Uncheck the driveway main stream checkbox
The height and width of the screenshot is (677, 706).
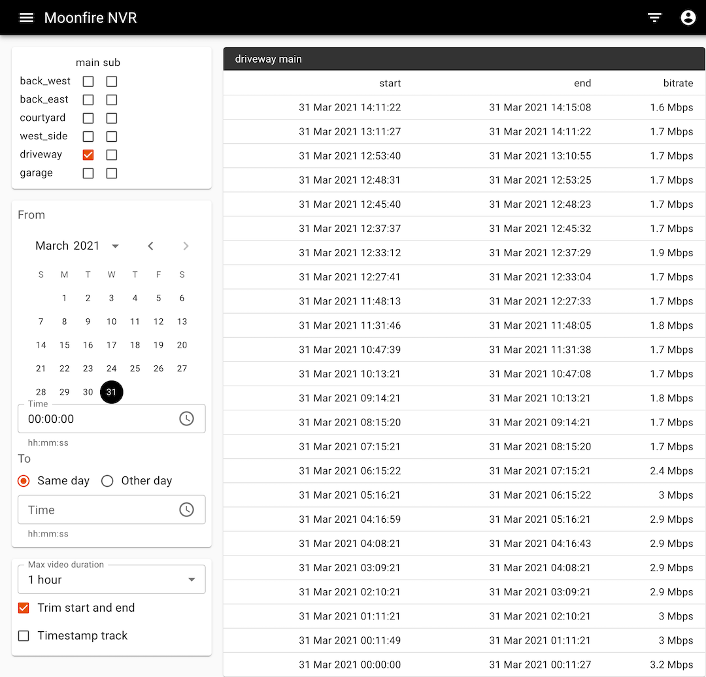click(x=88, y=154)
